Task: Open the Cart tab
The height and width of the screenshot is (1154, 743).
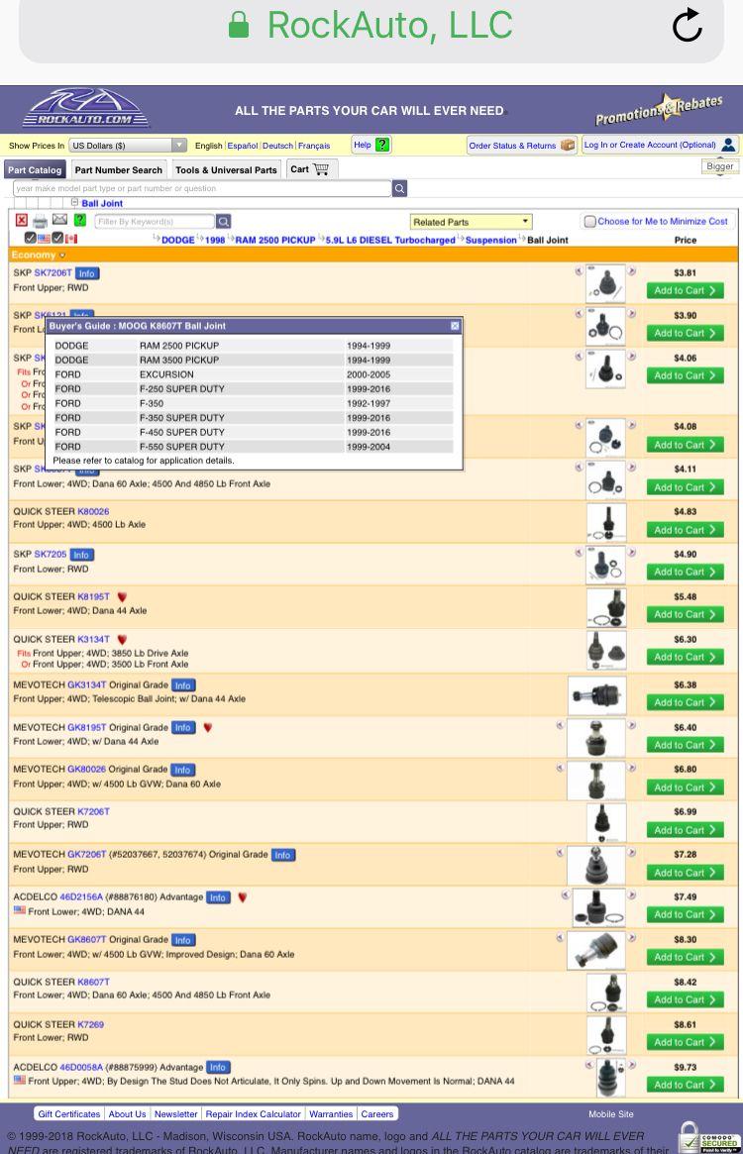Action: (x=311, y=169)
